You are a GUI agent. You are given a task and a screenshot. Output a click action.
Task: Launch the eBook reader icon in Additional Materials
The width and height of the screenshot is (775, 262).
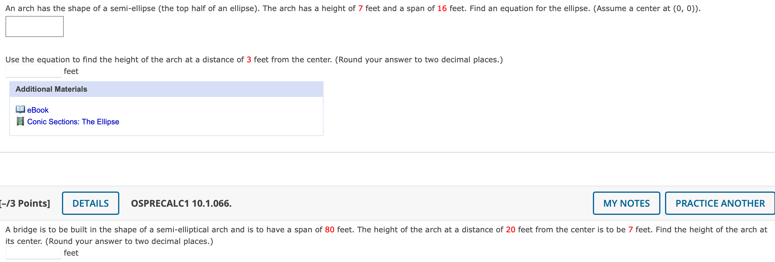click(20, 109)
